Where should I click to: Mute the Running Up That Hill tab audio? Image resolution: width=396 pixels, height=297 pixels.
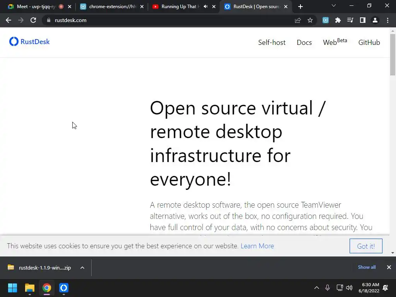[x=206, y=7]
